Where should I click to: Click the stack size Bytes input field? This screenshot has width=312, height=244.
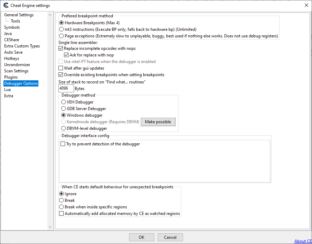click(x=66, y=89)
